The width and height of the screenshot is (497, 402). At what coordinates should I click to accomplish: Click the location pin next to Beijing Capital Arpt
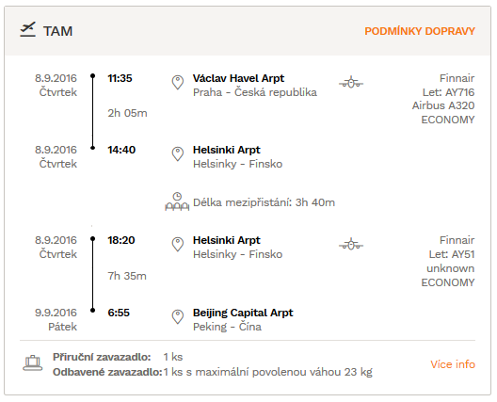pyautogui.click(x=178, y=316)
